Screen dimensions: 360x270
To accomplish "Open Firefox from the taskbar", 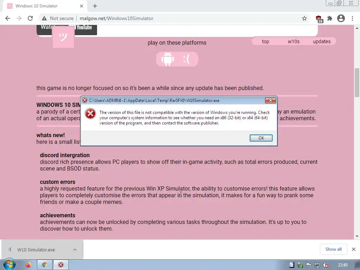I will pyautogui.click(x=28, y=265).
